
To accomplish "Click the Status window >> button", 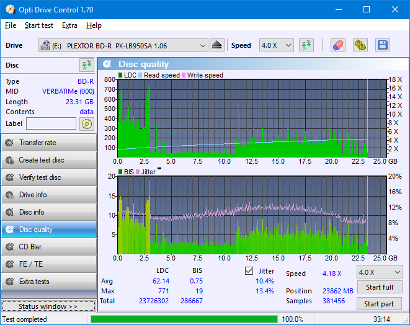I will (48, 306).
